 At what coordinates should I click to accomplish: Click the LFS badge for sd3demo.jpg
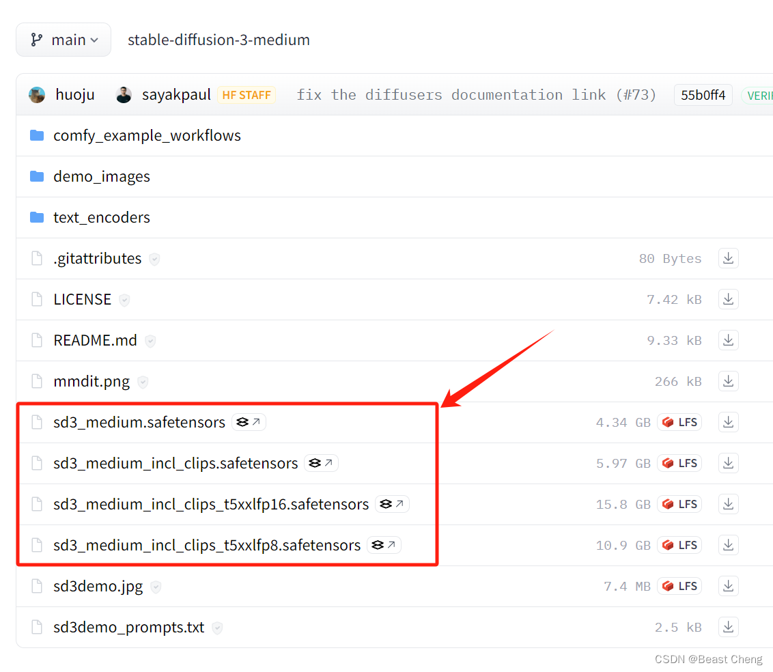pyautogui.click(x=679, y=586)
